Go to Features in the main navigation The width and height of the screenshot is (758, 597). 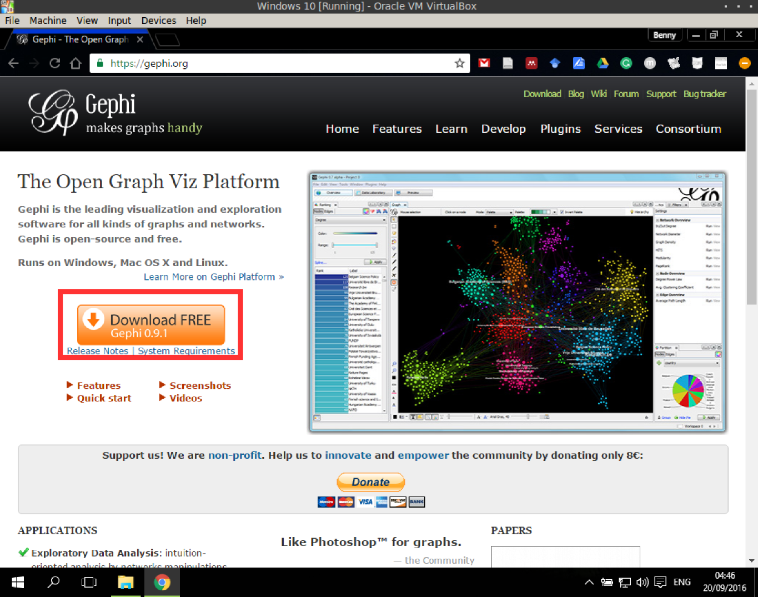397,129
